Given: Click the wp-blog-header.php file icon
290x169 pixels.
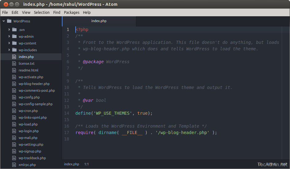Looking at the screenshot, I should [x=14, y=84].
